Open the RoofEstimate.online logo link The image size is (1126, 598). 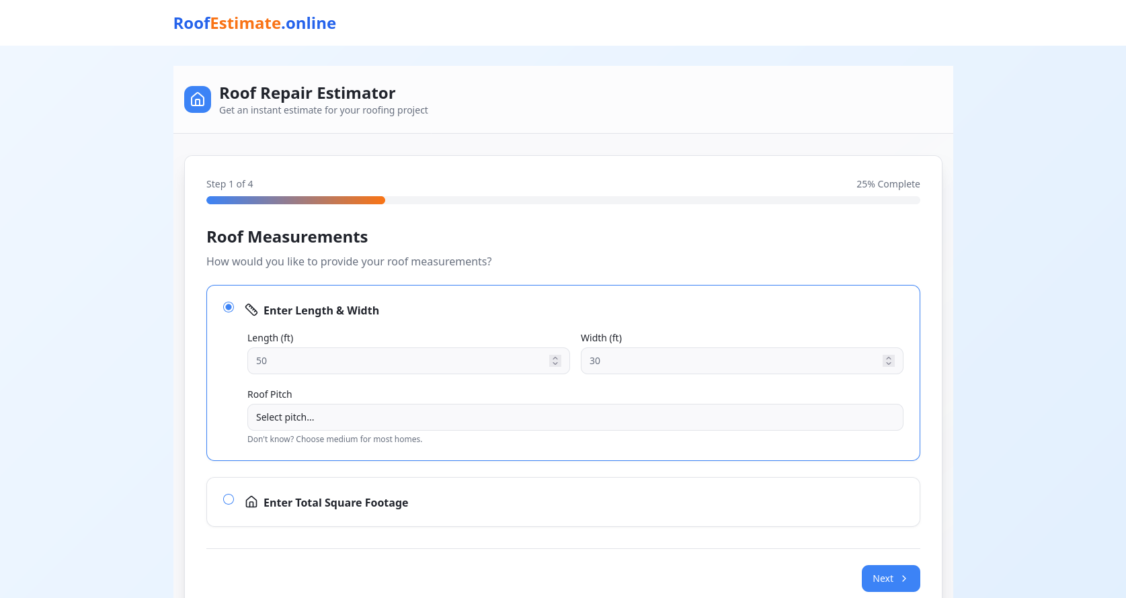click(255, 24)
